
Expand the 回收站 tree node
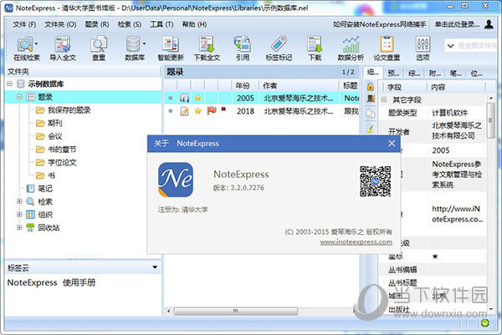[19, 227]
